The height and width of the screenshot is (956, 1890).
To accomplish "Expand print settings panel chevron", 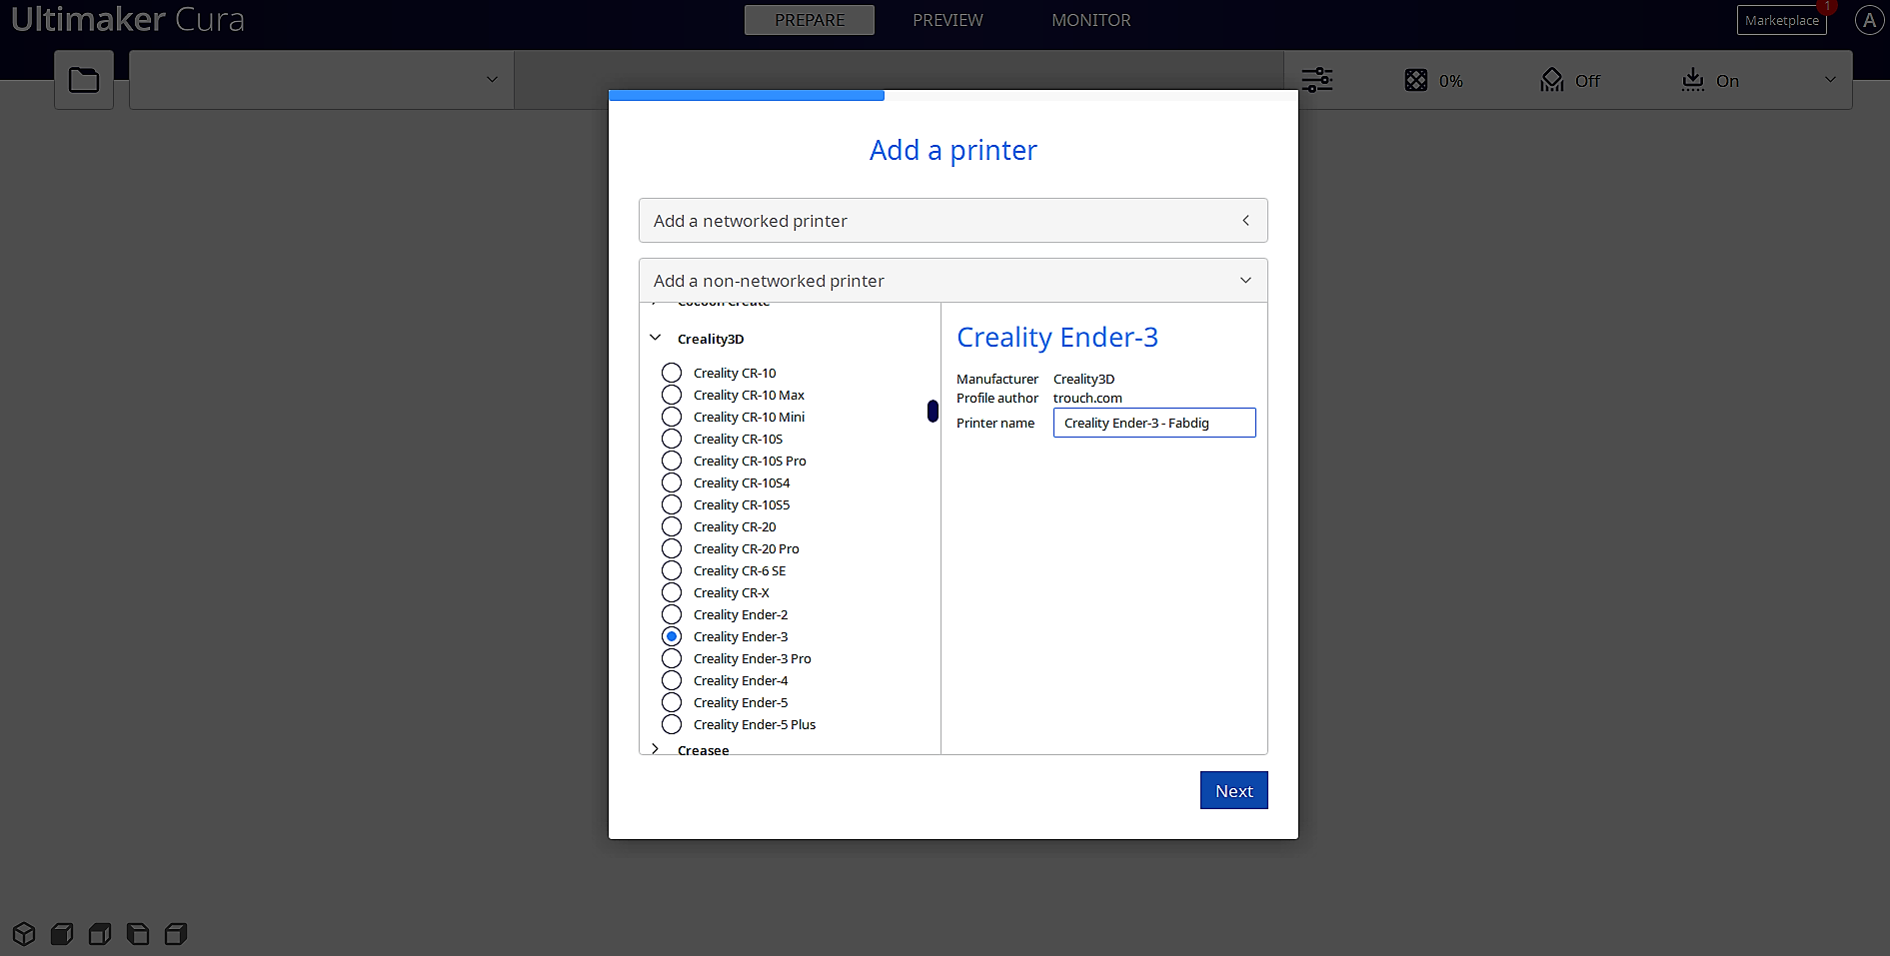I will coord(1830,80).
